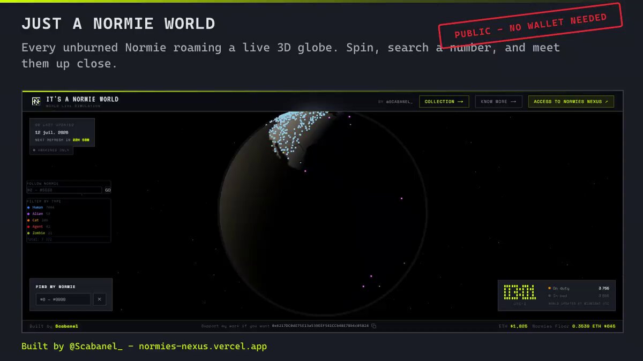Open the Collection page
Image resolution: width=643 pixels, height=361 pixels.
coord(444,101)
